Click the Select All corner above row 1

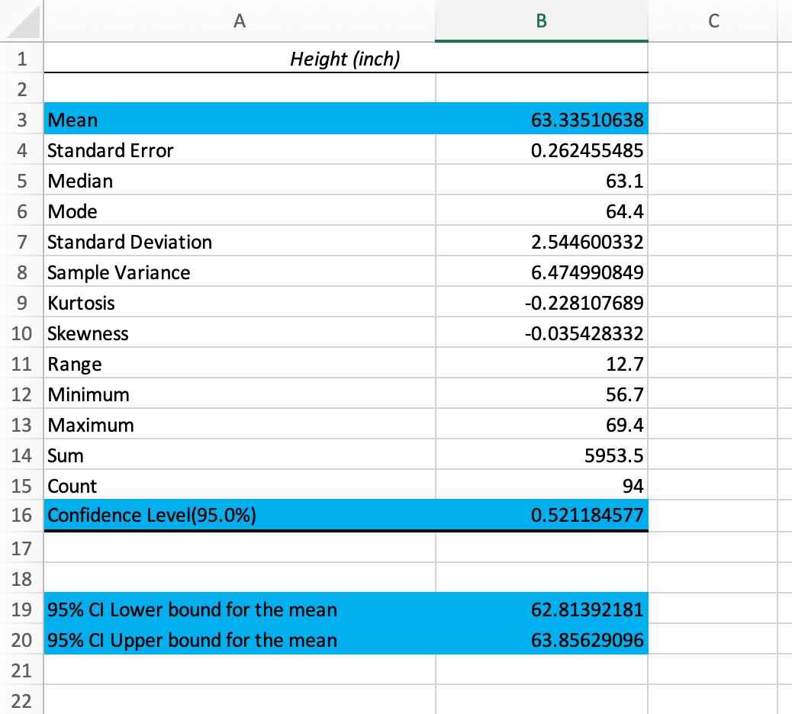[x=23, y=21]
